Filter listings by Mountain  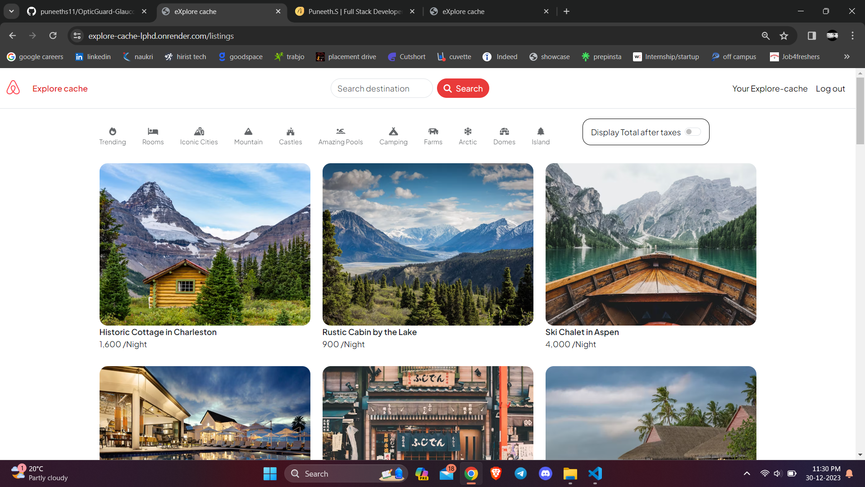tap(248, 136)
